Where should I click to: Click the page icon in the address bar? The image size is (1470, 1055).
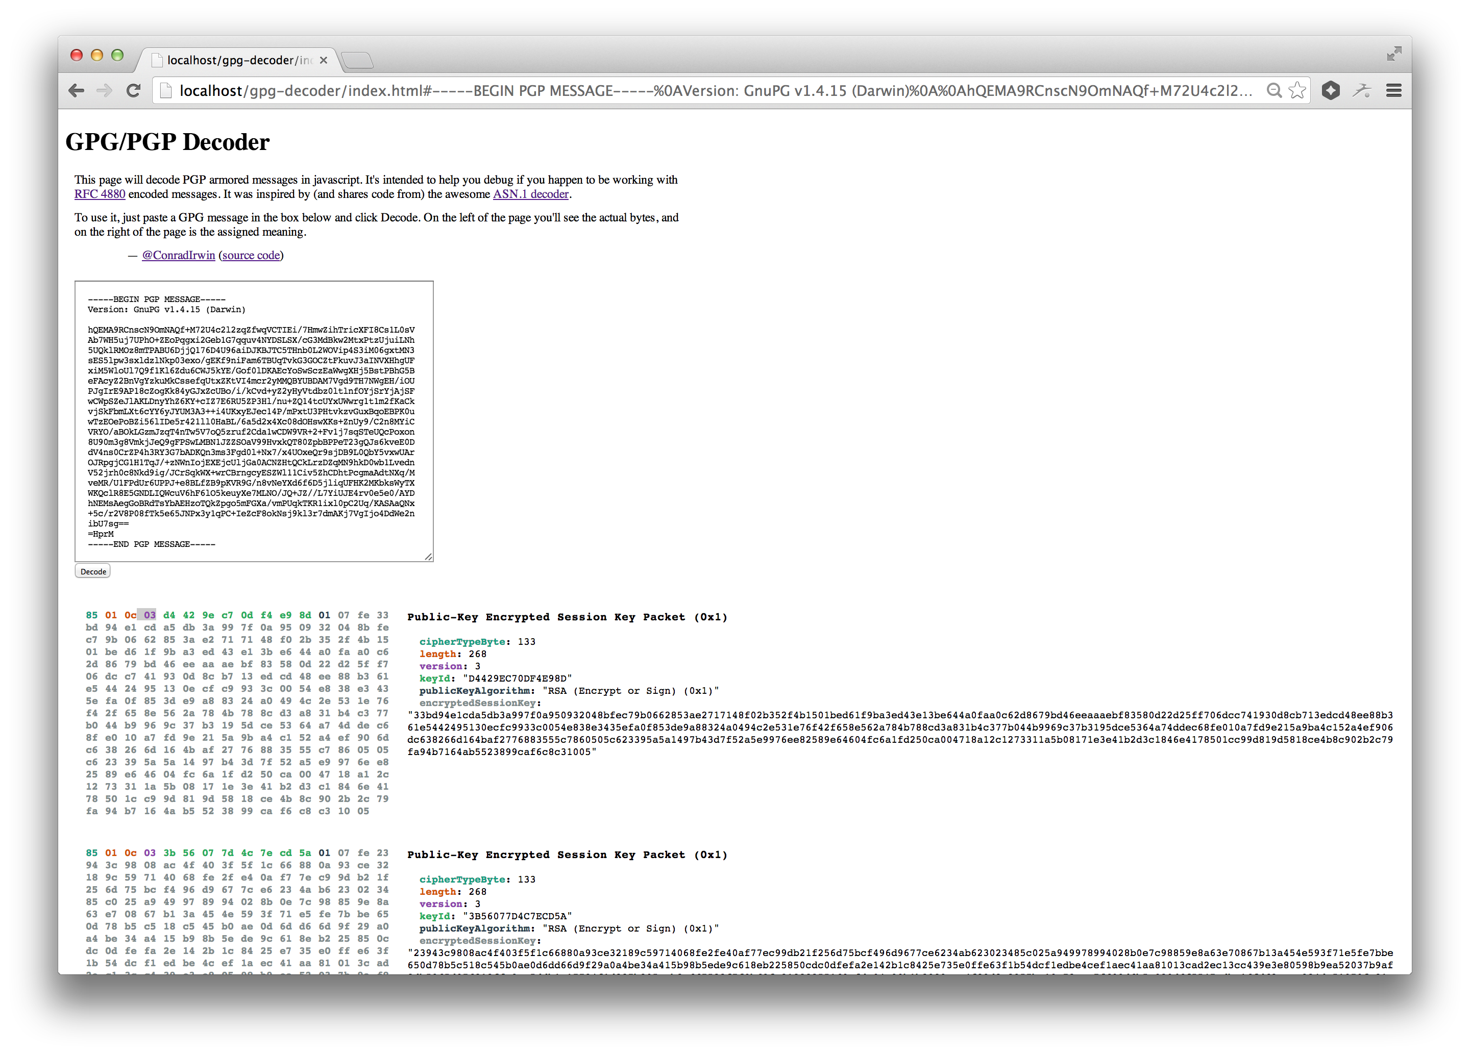[166, 91]
